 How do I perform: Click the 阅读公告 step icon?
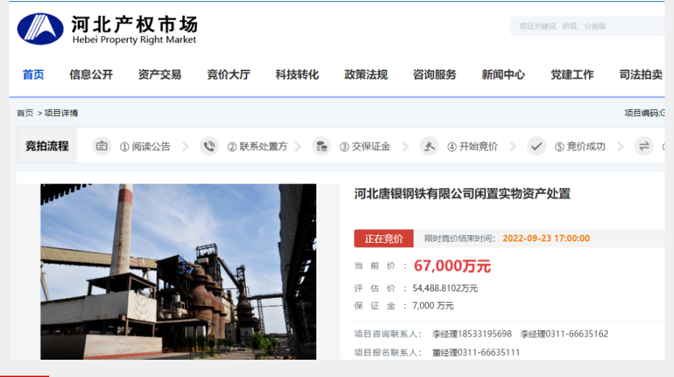coord(102,146)
